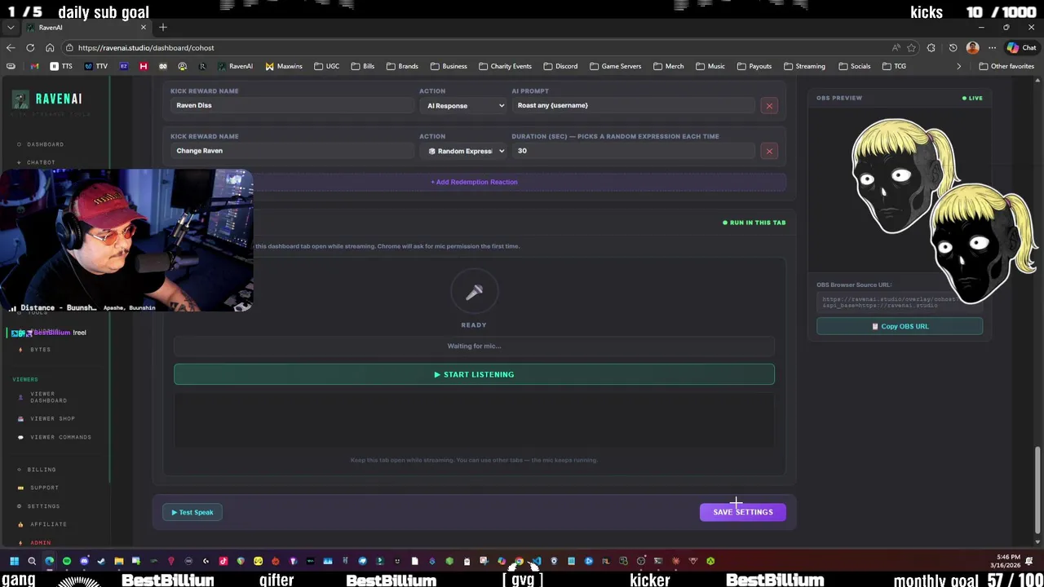
Task: Reload the page
Action: click(x=30, y=47)
